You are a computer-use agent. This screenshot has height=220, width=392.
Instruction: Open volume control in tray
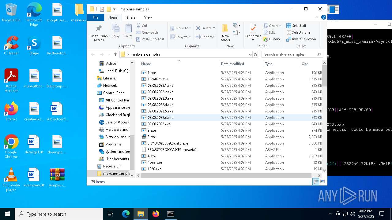352,214
